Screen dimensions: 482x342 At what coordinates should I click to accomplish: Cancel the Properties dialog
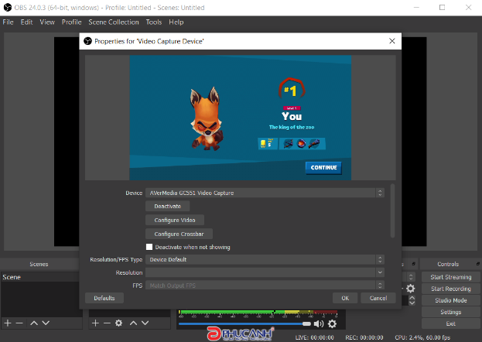pos(378,298)
